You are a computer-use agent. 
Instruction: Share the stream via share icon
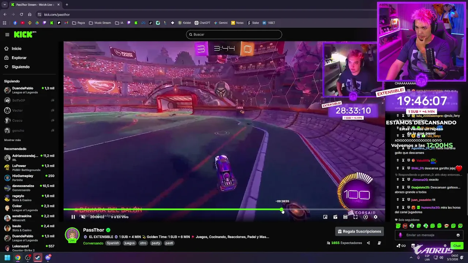point(368,243)
